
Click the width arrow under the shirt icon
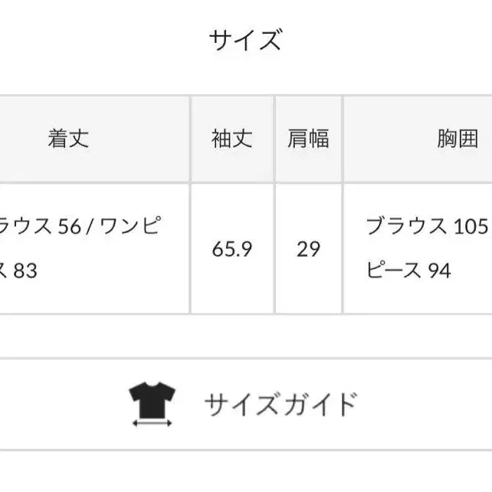point(153,423)
